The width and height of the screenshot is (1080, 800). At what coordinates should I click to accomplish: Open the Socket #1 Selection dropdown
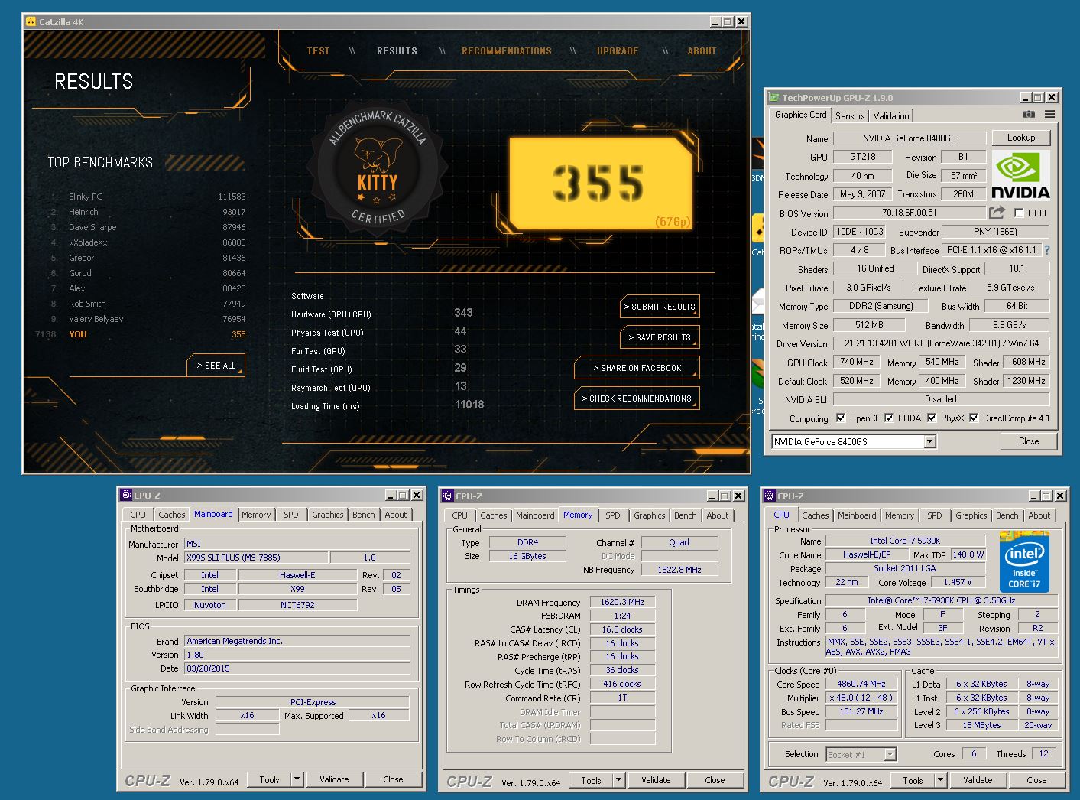coord(861,754)
